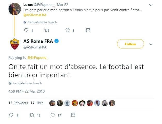Image resolution: width=162 pixels, height=124 pixels.
Task: Like the AS Roma FRA reply
Action: point(52,115)
